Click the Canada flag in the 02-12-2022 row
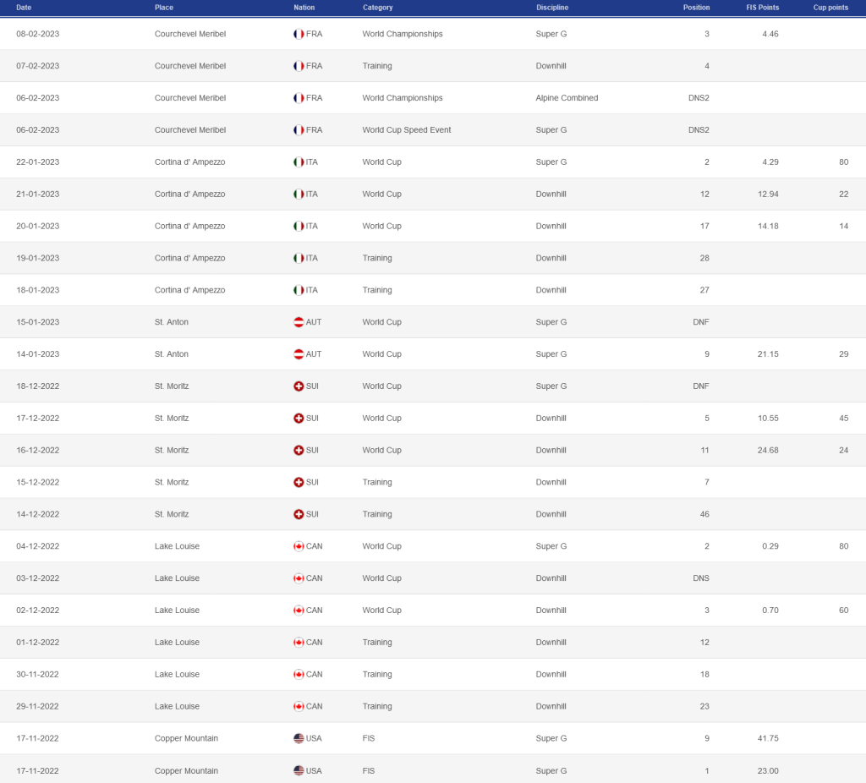Viewport: 866px width, 783px height. tap(299, 611)
